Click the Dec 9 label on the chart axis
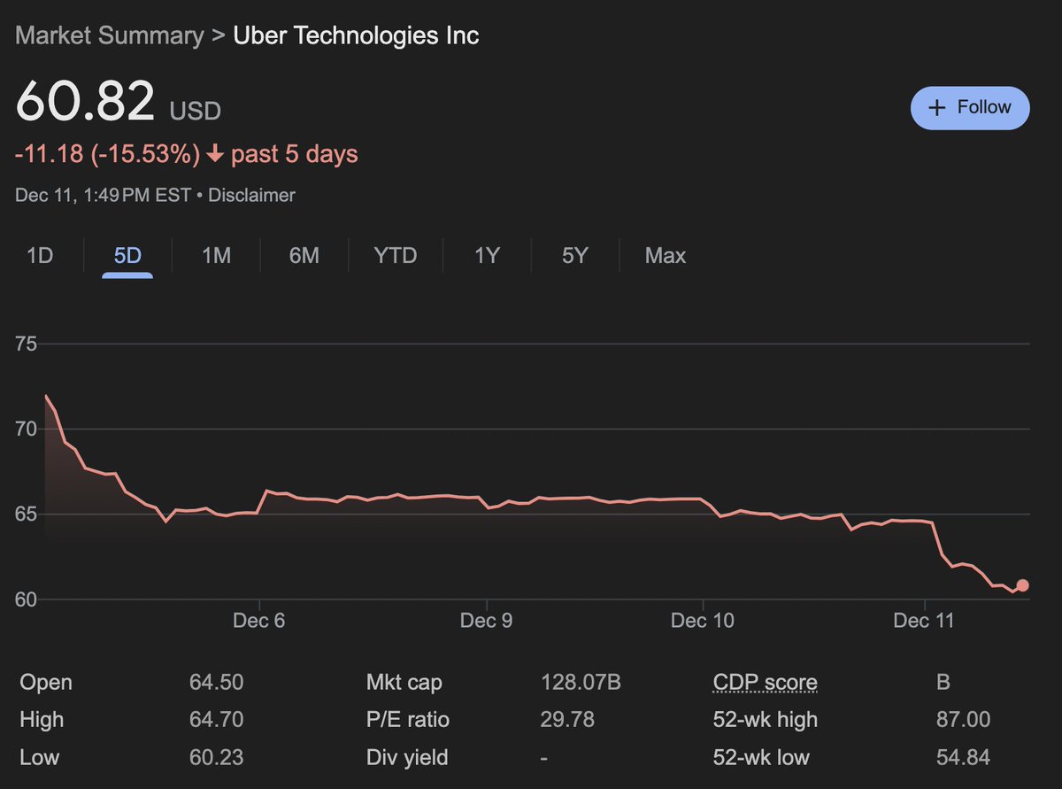Viewport: 1062px width, 789px height. pyautogui.click(x=486, y=621)
